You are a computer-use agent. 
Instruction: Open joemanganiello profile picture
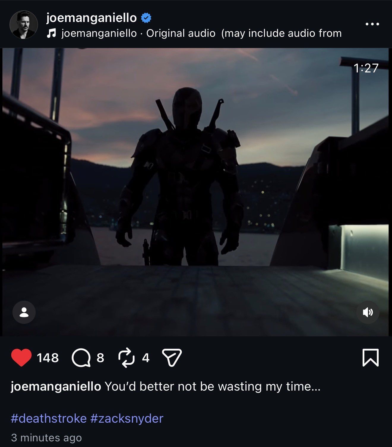[x=24, y=25]
